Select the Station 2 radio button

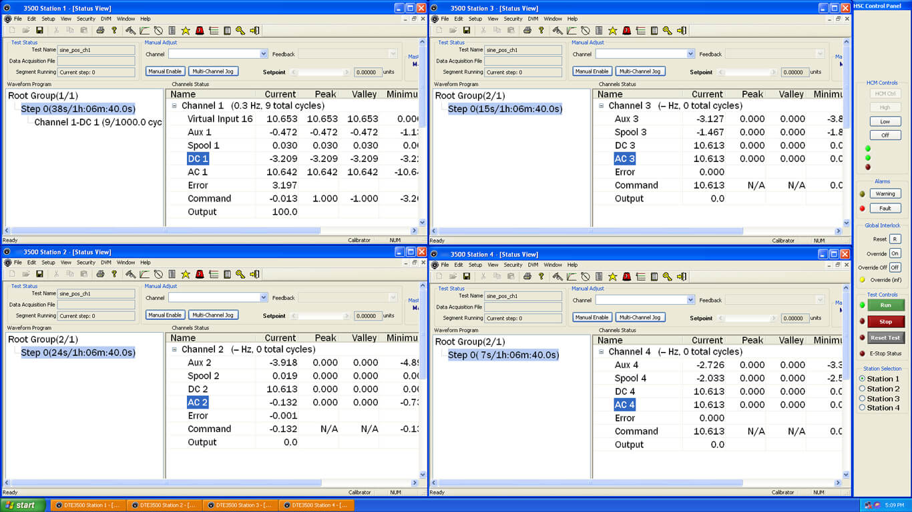coord(862,389)
